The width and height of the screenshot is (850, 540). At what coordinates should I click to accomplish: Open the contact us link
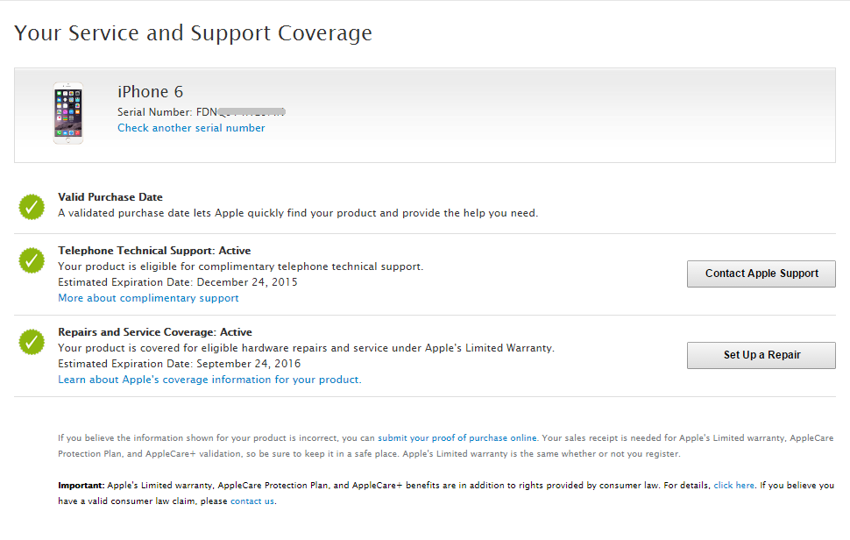click(252, 501)
